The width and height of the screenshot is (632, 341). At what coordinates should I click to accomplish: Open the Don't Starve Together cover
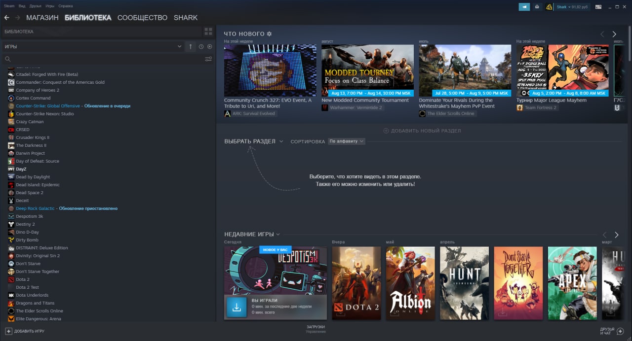point(518,283)
